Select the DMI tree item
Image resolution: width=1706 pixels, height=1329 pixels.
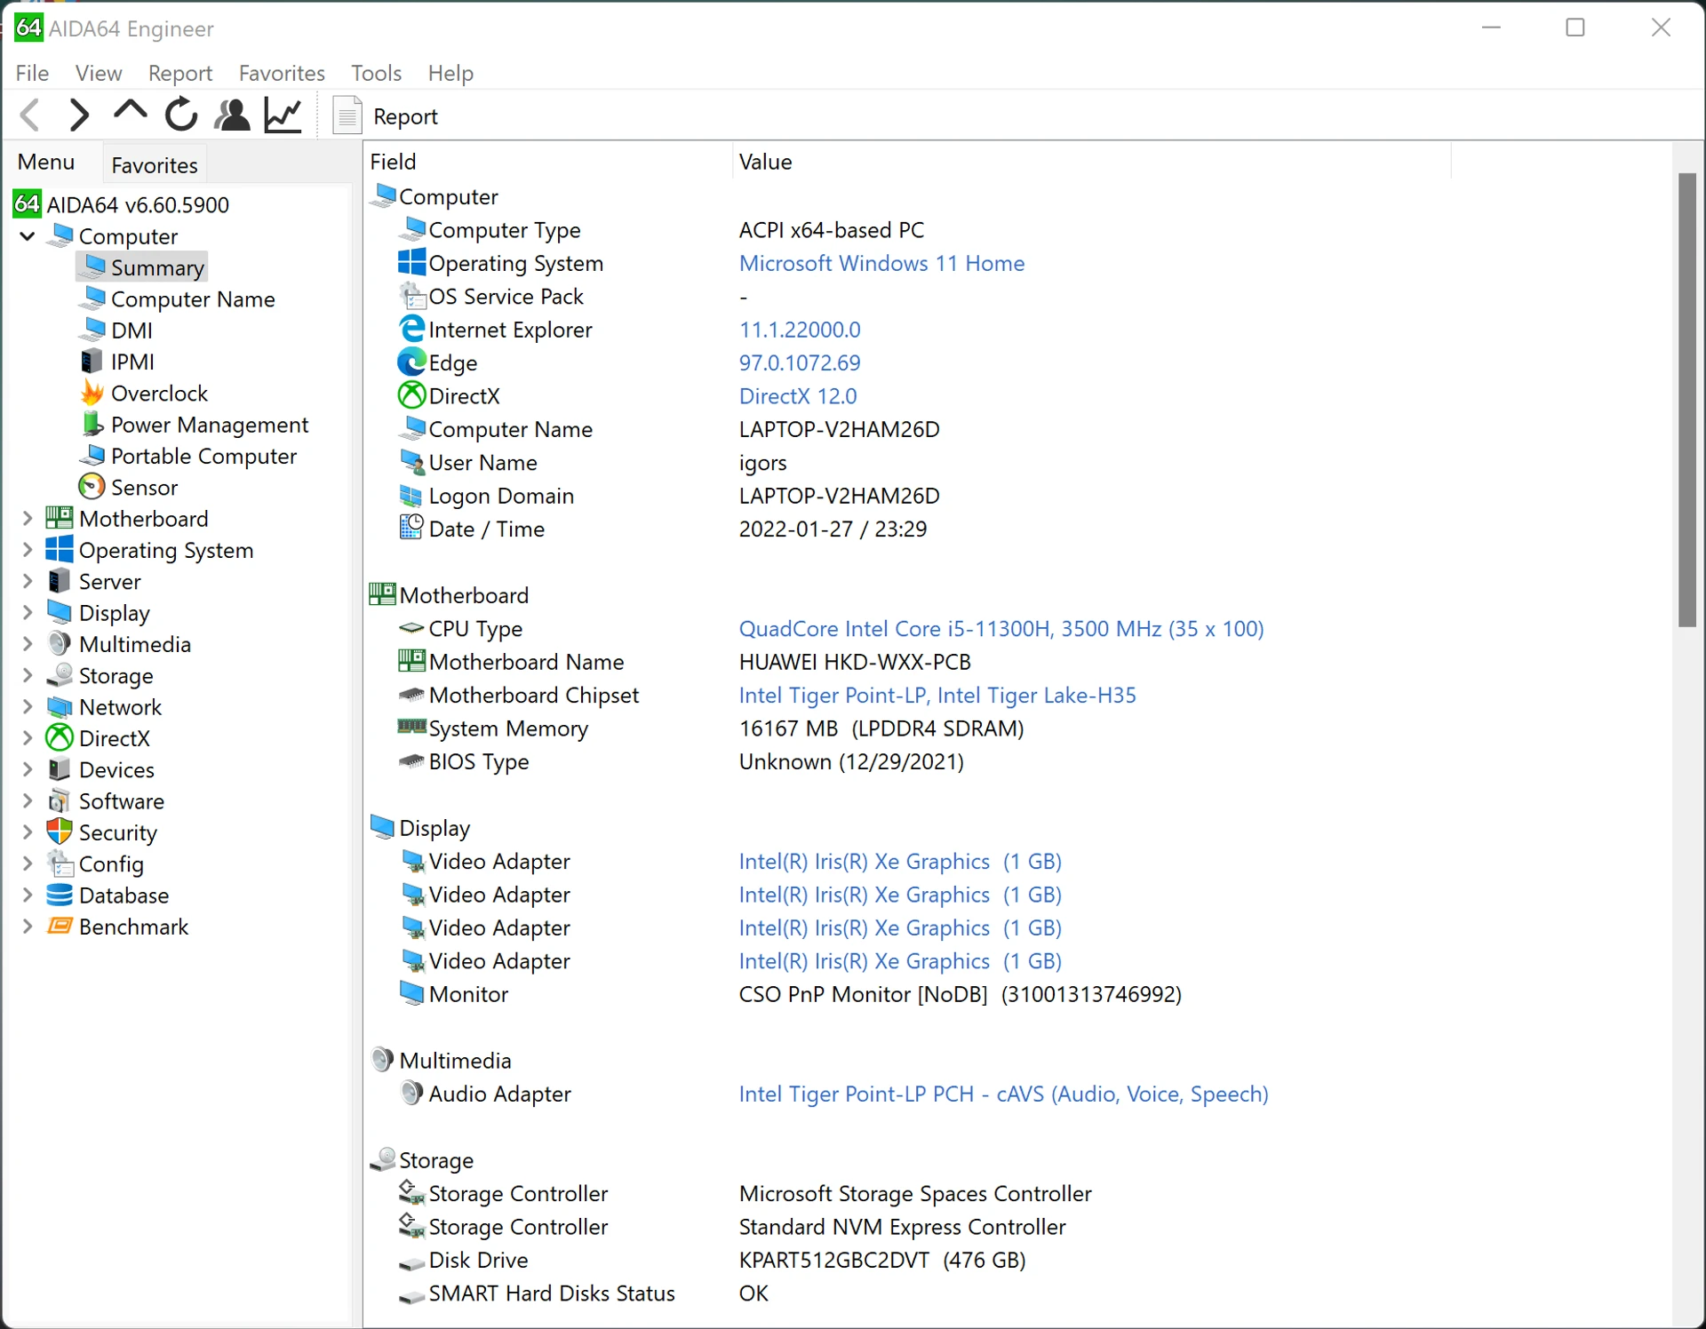[x=132, y=330]
